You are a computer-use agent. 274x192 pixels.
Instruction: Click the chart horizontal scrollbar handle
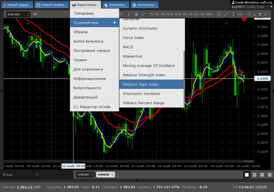click(x=248, y=161)
